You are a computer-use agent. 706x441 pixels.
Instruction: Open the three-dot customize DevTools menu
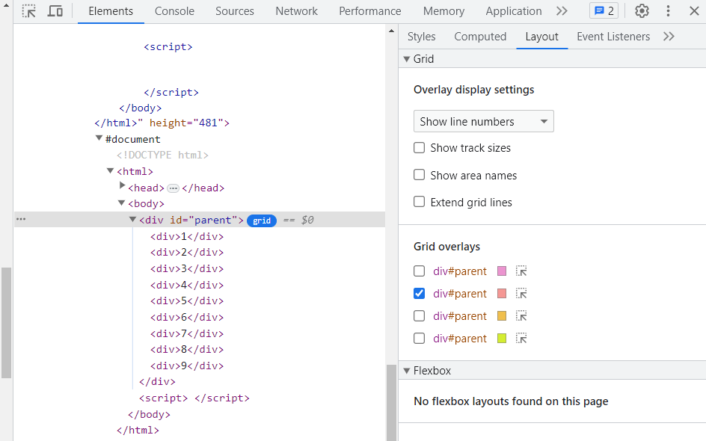coord(668,11)
